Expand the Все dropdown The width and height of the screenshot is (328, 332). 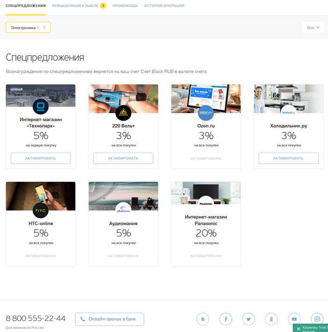313,28
